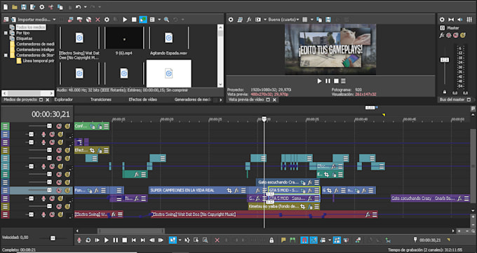The width and height of the screenshot is (477, 253).
Task: Open the preview overlays grid dropdown arrow
Action: pyautogui.click(x=312, y=20)
